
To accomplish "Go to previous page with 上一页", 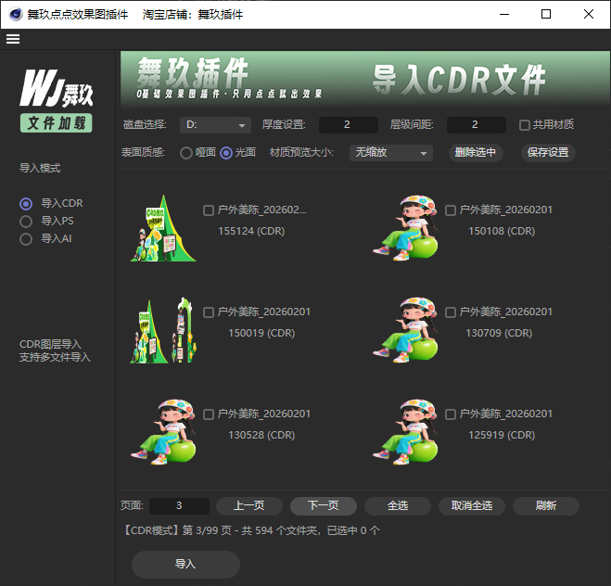I will [x=249, y=506].
